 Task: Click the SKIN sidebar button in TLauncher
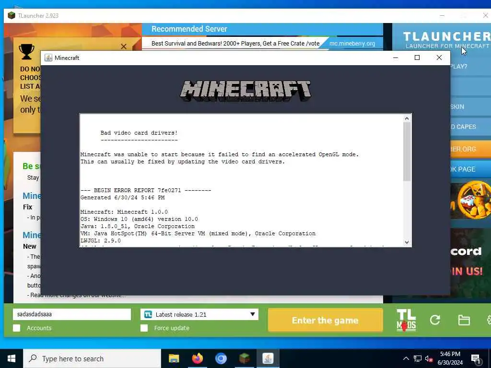(471, 106)
